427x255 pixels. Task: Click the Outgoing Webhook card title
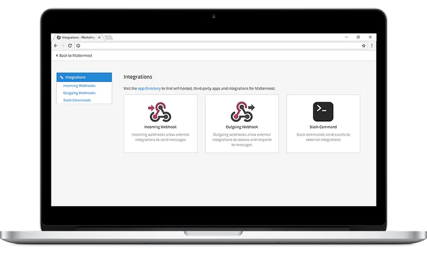pyautogui.click(x=242, y=127)
